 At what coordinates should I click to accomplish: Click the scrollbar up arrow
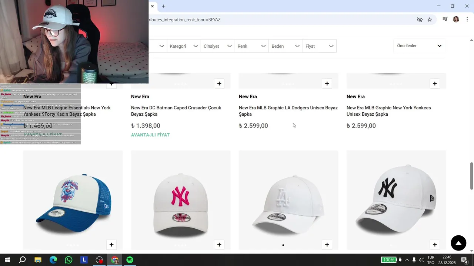point(471,40)
